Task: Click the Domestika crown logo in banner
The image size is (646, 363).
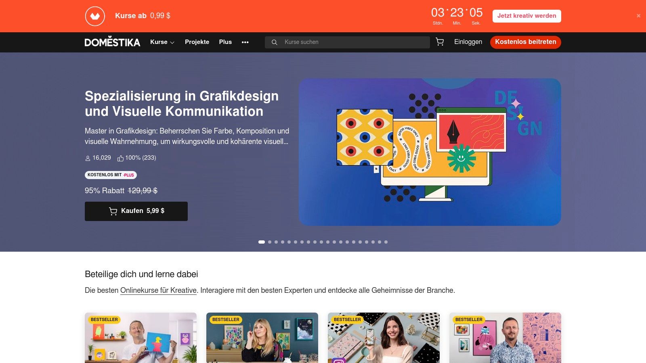Action: [x=95, y=16]
